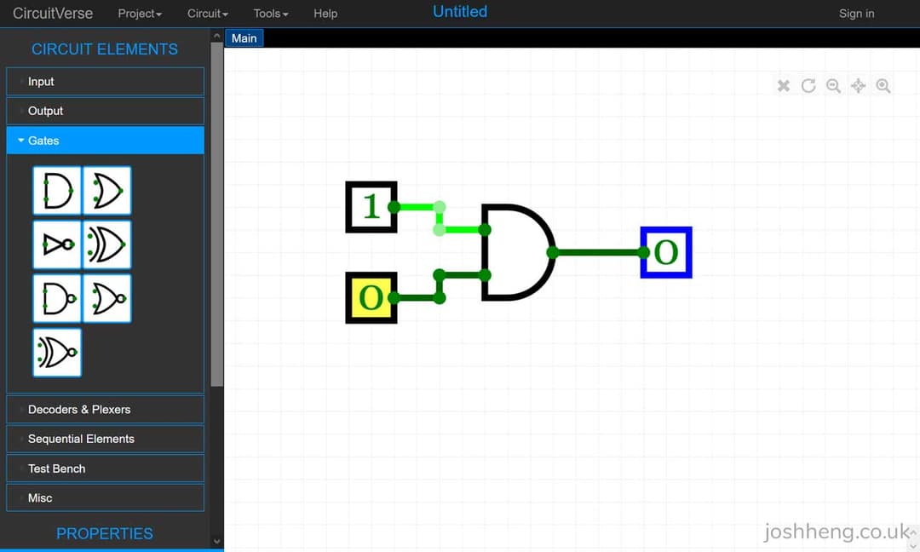Click the CircuitVerse home link

(x=53, y=13)
